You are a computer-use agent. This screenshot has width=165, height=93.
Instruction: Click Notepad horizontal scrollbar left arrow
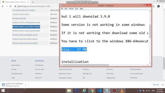tap(61, 65)
